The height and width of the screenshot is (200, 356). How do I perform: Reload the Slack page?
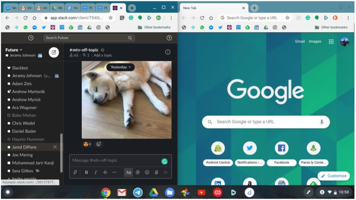click(25, 18)
